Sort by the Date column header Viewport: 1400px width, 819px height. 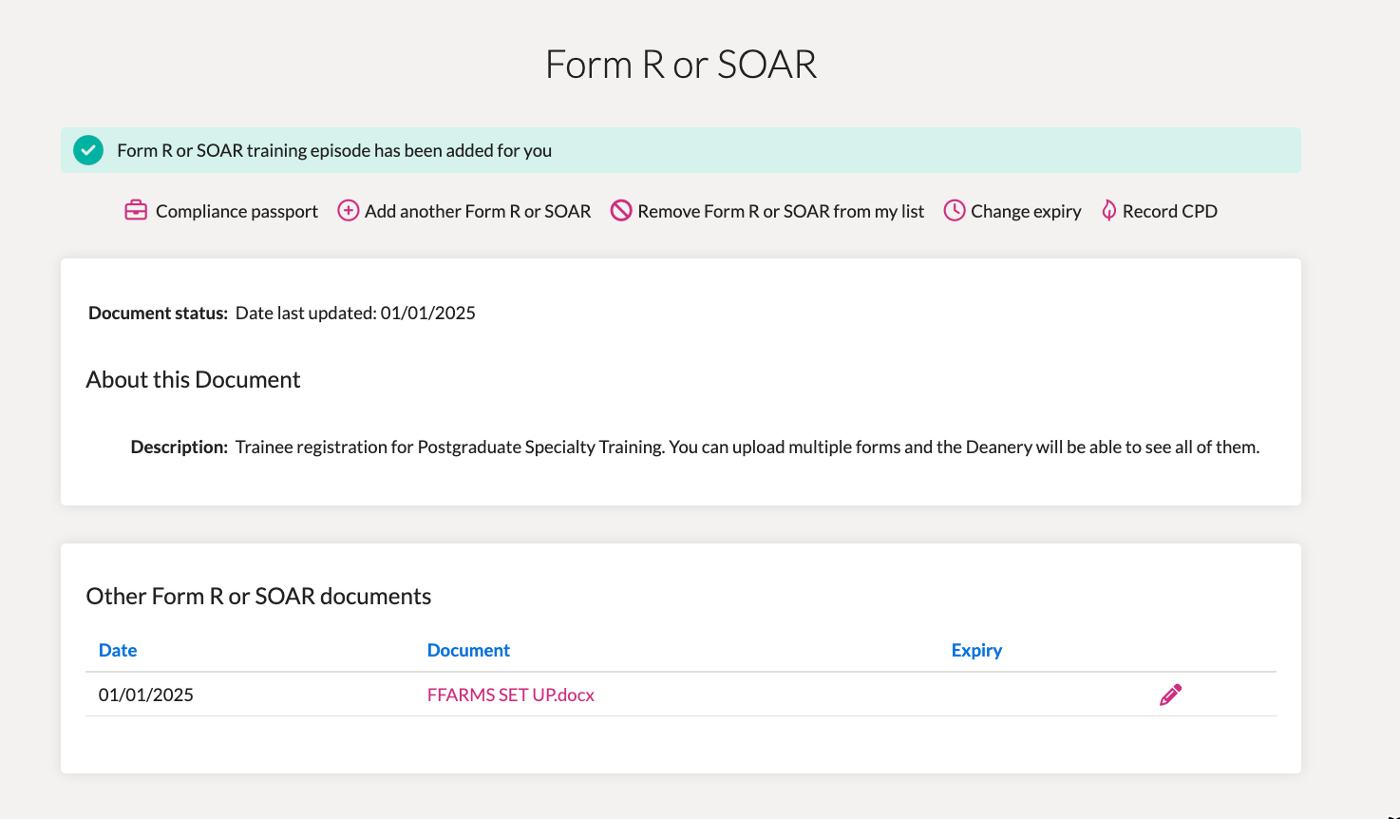118,650
